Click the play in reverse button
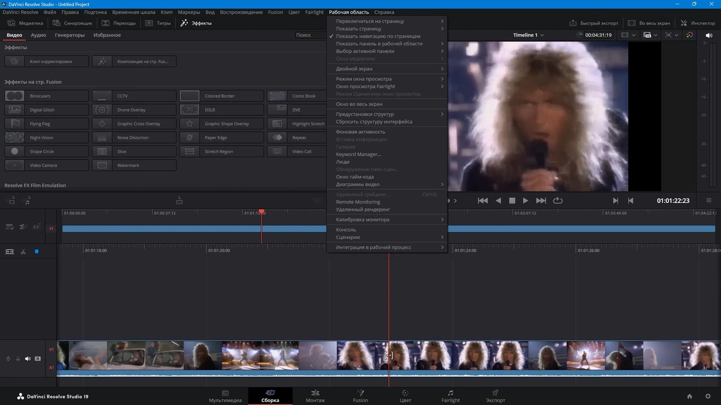Image resolution: width=721 pixels, height=405 pixels. click(x=498, y=200)
